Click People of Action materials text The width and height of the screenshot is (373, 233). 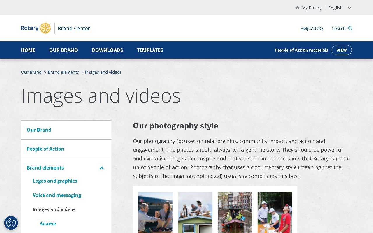click(x=301, y=50)
